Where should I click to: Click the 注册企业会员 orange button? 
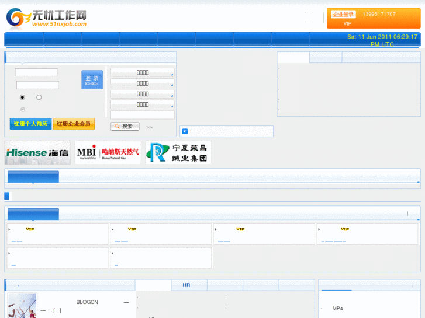[74, 124]
